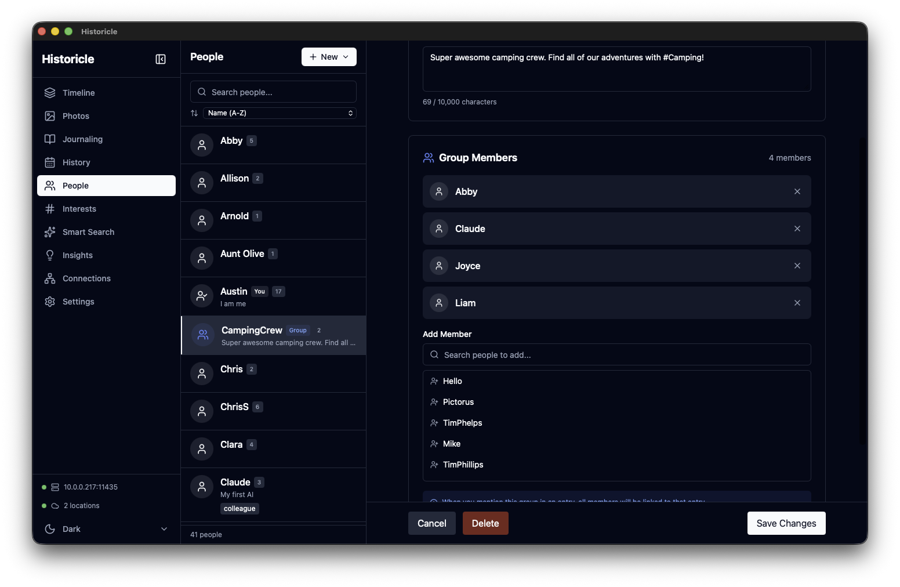Image resolution: width=900 pixels, height=587 pixels.
Task: Open Smart Search from the sidebar
Action: tap(88, 232)
